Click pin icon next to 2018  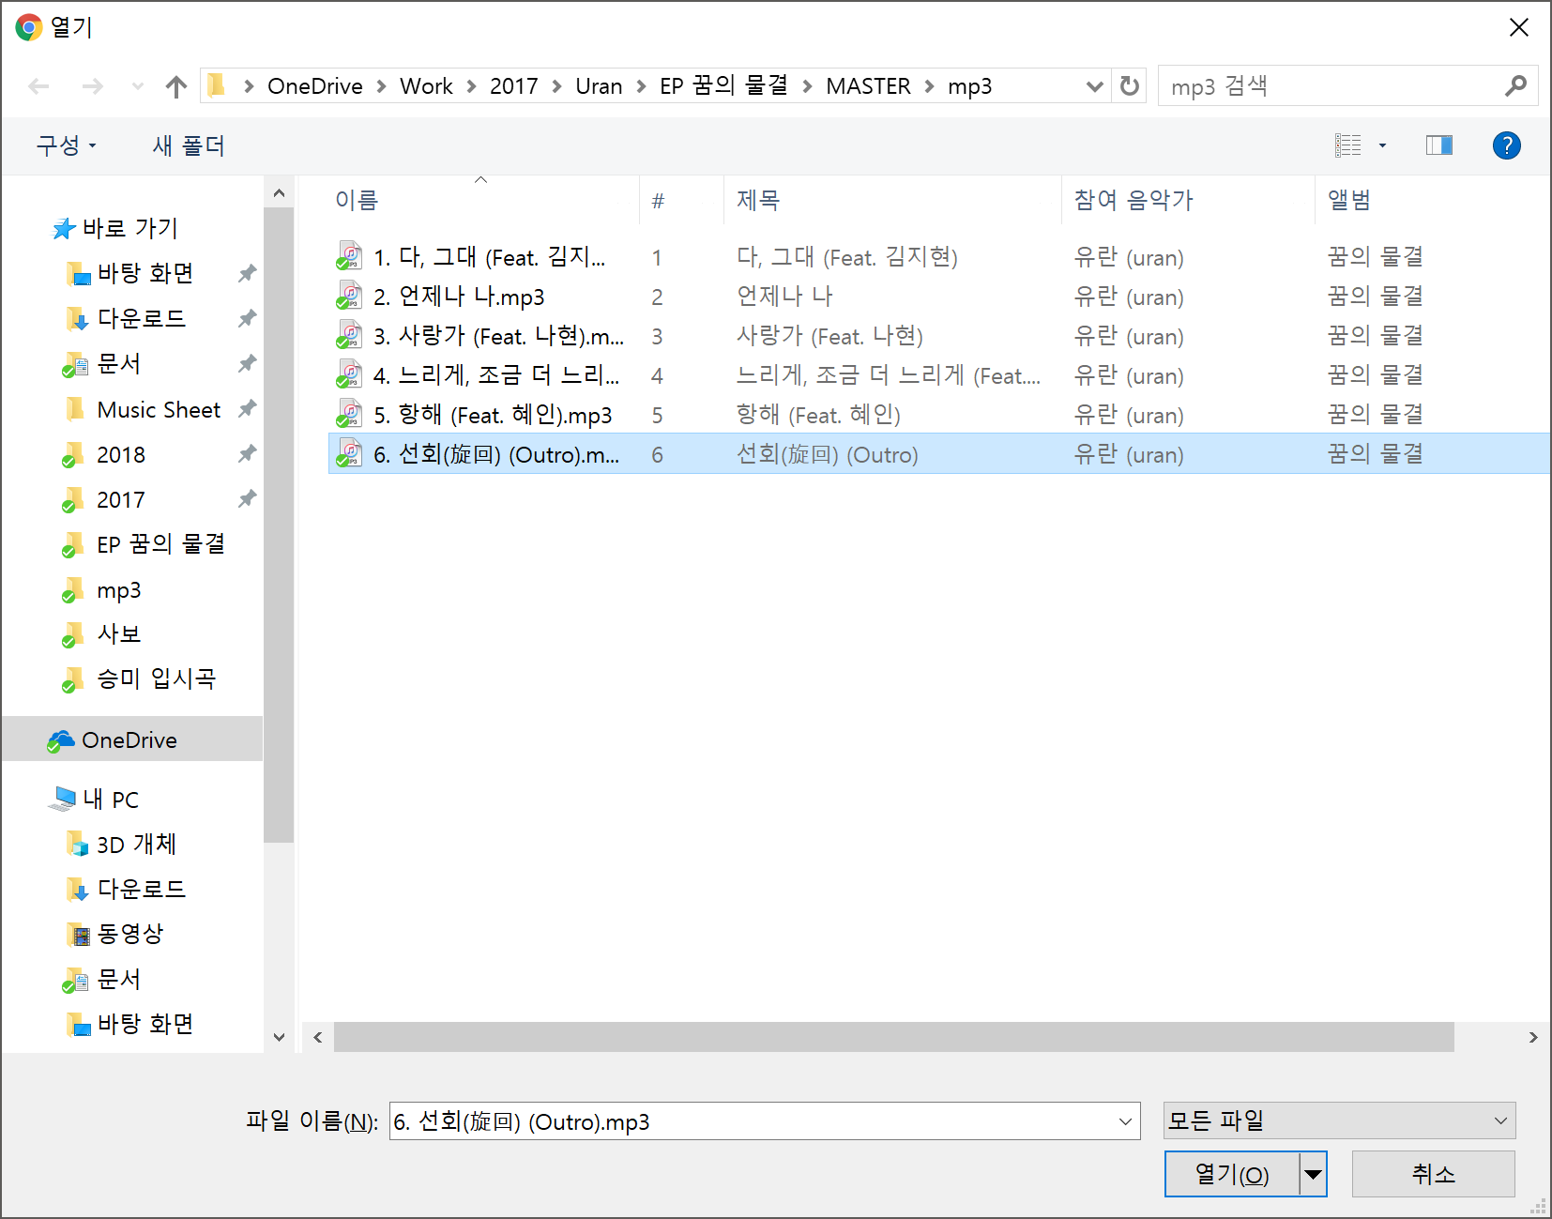pos(247,454)
